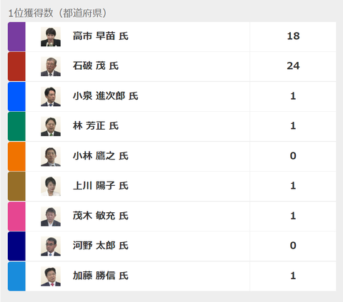Click Motegi Toshimitsu's portrait photo
Image resolution: width=343 pixels, height=302 pixels.
click(51, 217)
